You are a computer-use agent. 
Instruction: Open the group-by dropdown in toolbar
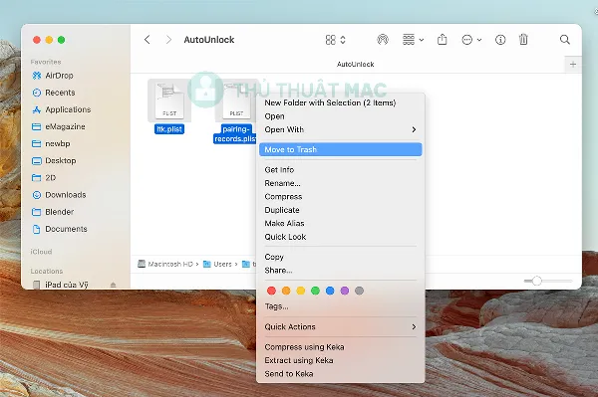[x=413, y=40]
